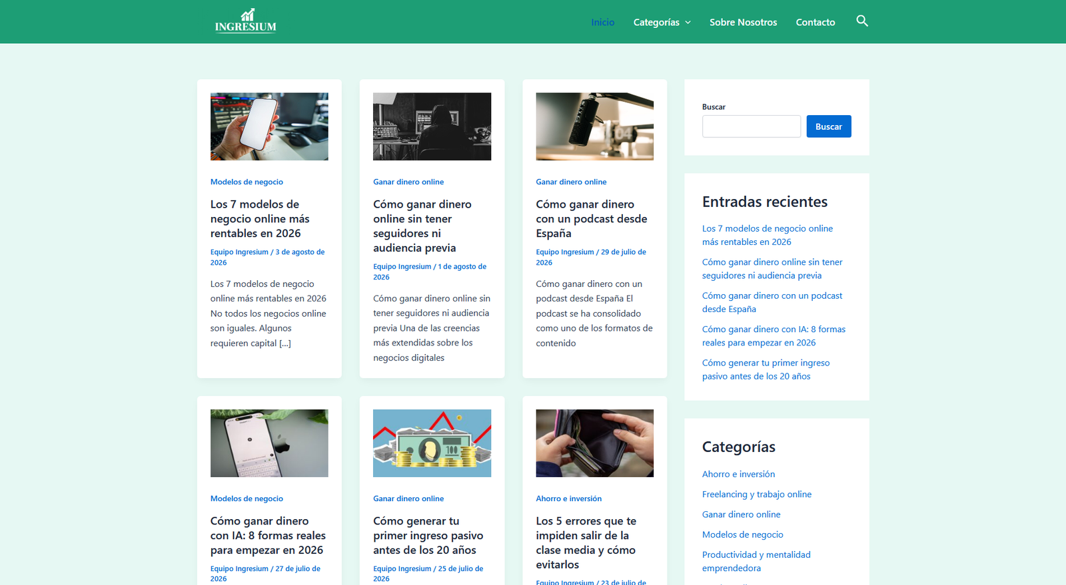This screenshot has width=1066, height=585.
Task: Select 'Ahorro e inversión' in Categorías sidebar
Action: 738,475
